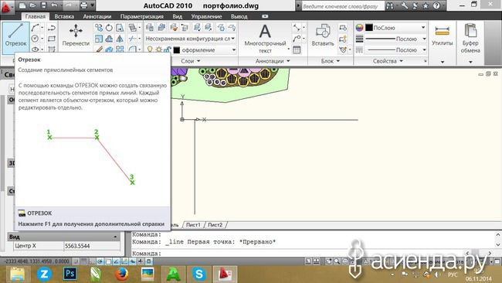This screenshot has height=283, width=502.
Task: Choose the mirror tool icon
Action: [x=120, y=39]
